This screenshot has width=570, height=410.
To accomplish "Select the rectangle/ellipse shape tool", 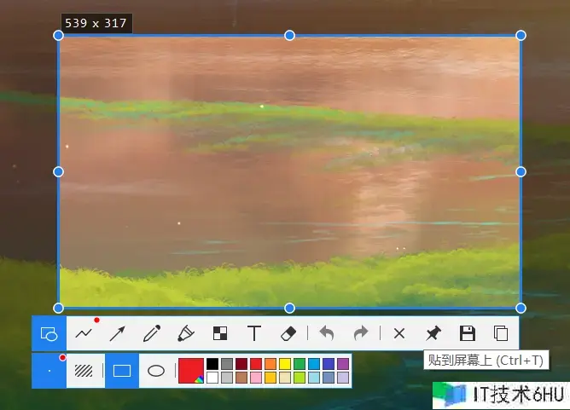I will click(49, 333).
